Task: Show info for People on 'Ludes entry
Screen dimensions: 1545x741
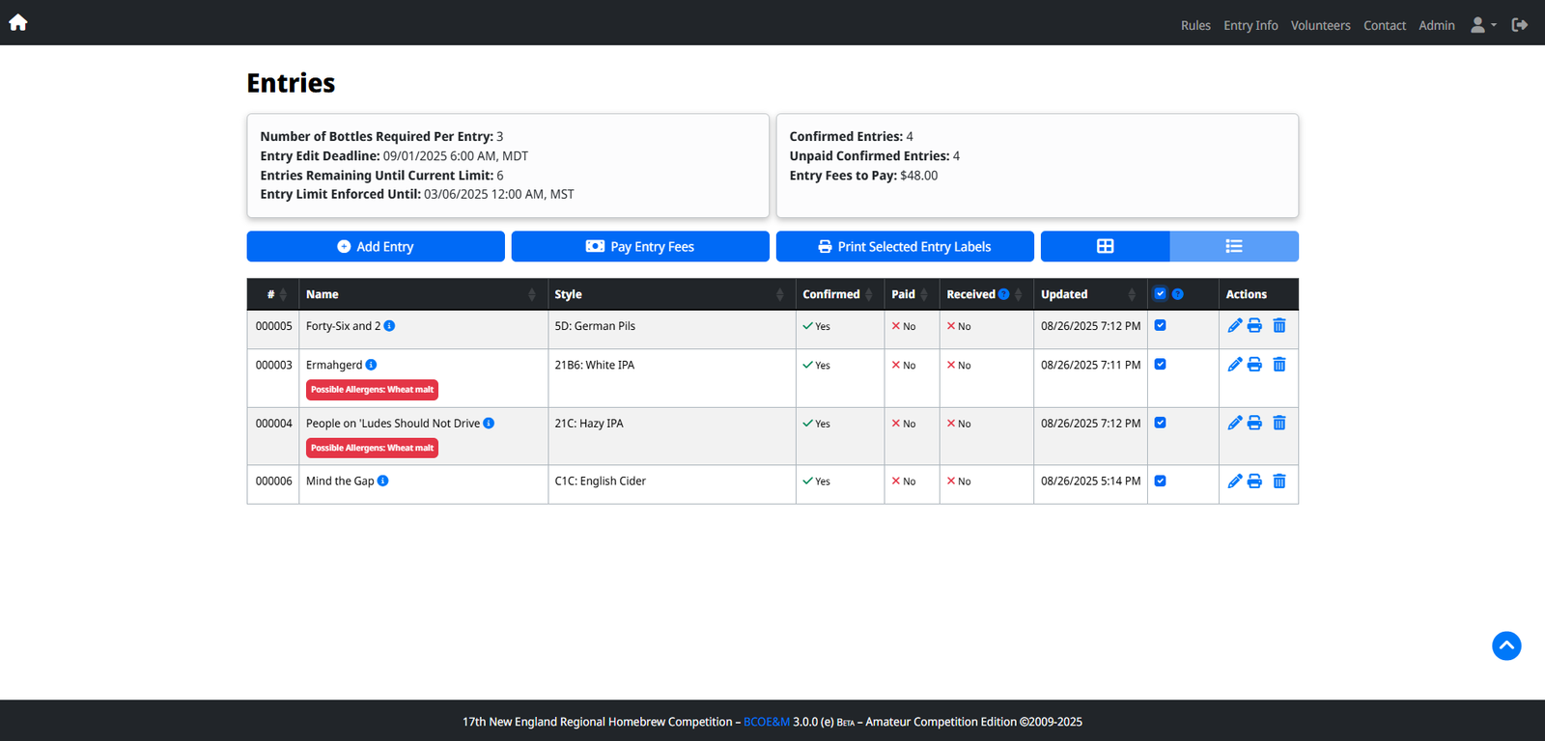Action: point(489,424)
